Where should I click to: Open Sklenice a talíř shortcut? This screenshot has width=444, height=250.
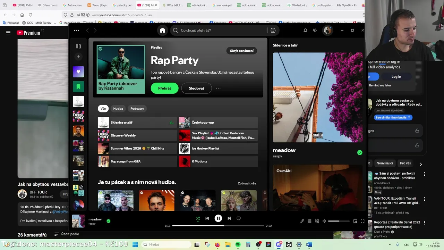pyautogui.click(x=137, y=123)
